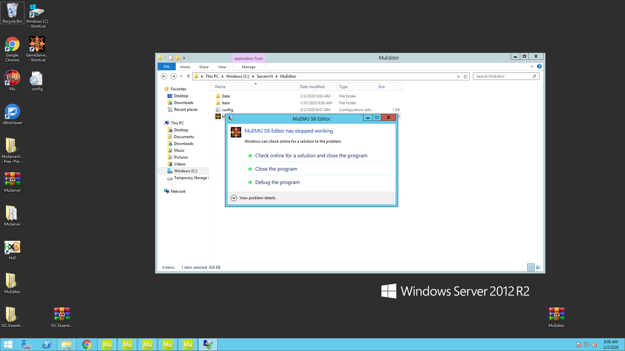The height and width of the screenshot is (351, 625).
Task: Switch to the Share ribbon tab
Action: 204,67
